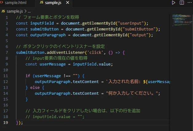Click submitButton variable on line 3
The height and width of the screenshot is (131, 193).
[44, 29]
